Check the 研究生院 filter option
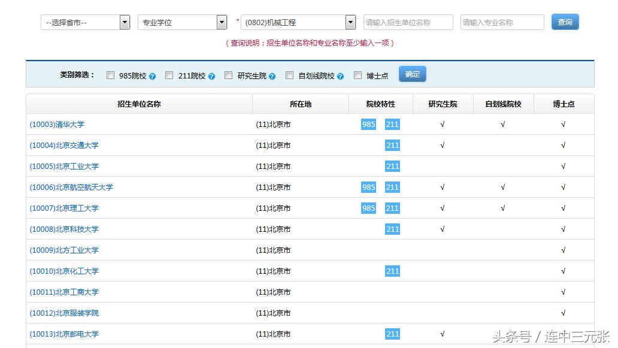Screen dimensions: 618x348 tap(228, 75)
